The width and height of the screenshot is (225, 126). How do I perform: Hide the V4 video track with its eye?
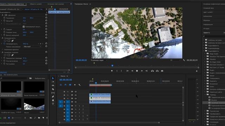76,92
